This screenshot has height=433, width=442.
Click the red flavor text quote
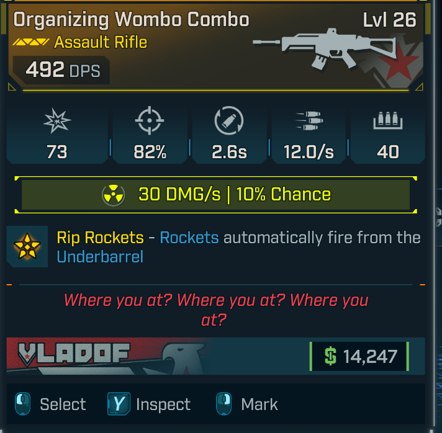pos(215,310)
